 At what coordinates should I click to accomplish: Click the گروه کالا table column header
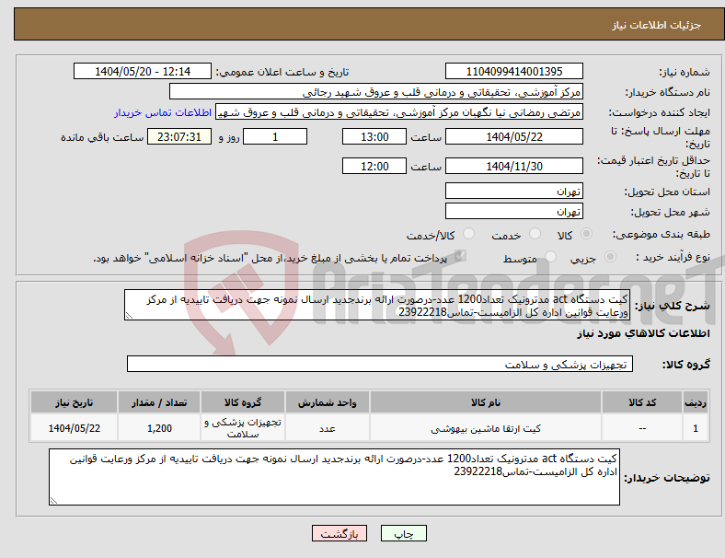pos(243,402)
